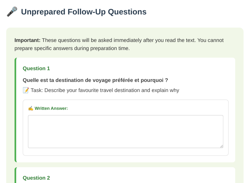Click the bold 'Important:' label
This screenshot has height=183, width=244.
pyautogui.click(x=27, y=40)
